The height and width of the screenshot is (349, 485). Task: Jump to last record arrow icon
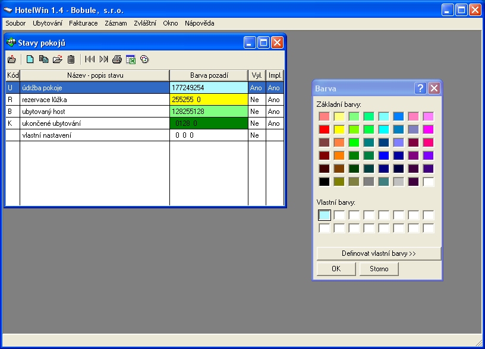[x=103, y=59]
